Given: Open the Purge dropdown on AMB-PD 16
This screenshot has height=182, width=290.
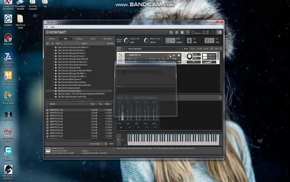Looking at the screenshot, I should [x=175, y=58].
